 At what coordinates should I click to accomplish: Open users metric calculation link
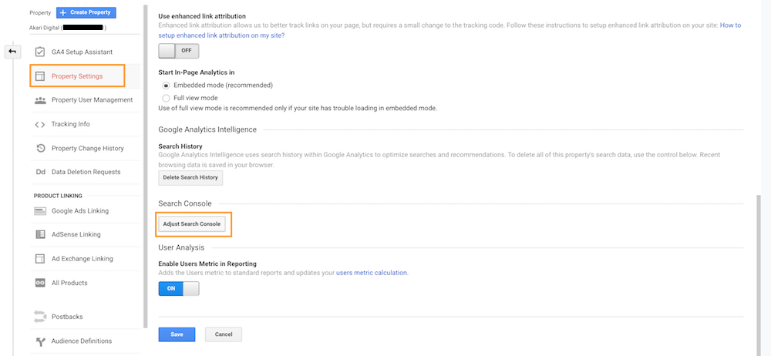[372, 273]
